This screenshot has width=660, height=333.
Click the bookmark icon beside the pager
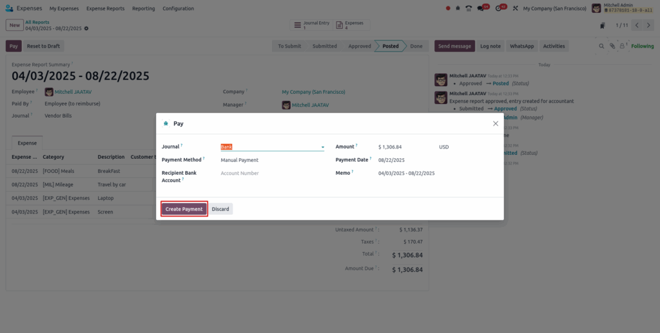(602, 26)
